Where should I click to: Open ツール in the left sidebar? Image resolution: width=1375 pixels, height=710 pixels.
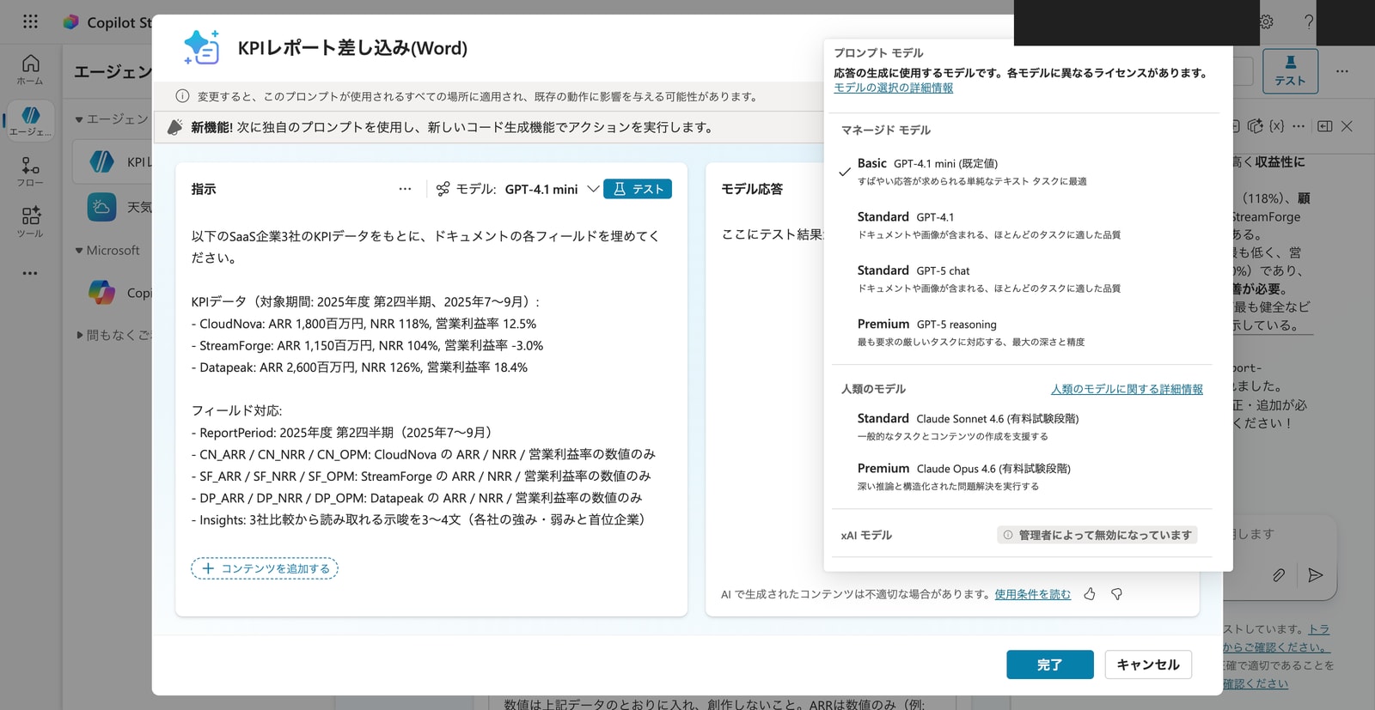[x=30, y=221]
